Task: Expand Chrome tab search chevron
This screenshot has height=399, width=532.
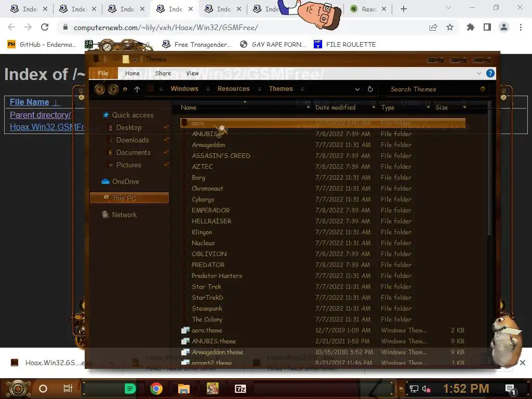Action: pyautogui.click(x=448, y=7)
